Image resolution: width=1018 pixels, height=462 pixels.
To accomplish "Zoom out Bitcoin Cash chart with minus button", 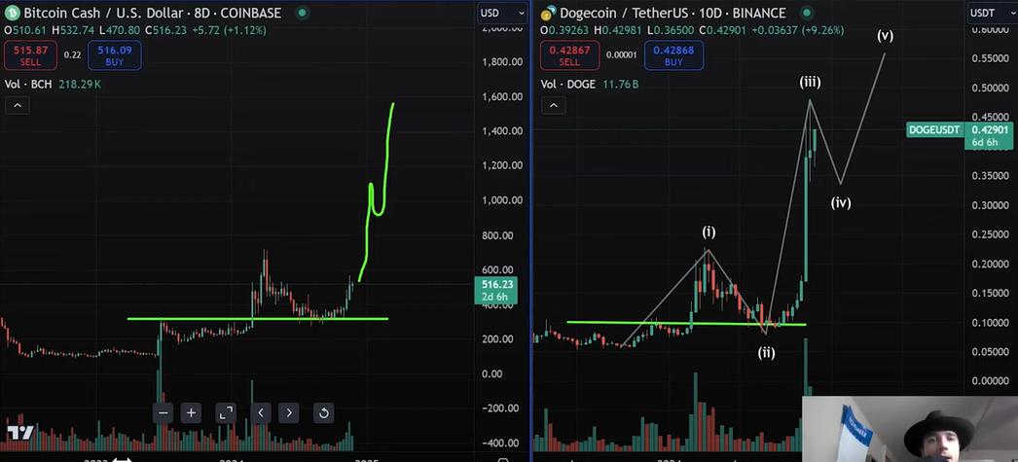I will click(163, 412).
